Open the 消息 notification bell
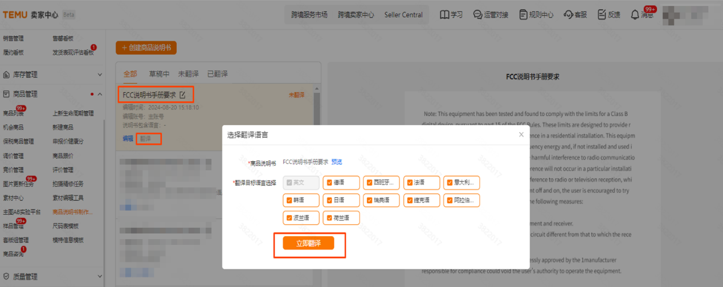The width and height of the screenshot is (723, 287). (635, 15)
